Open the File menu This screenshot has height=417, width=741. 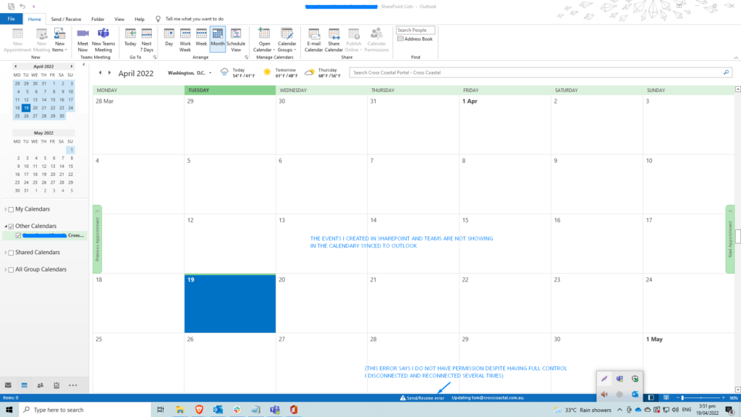coord(11,19)
